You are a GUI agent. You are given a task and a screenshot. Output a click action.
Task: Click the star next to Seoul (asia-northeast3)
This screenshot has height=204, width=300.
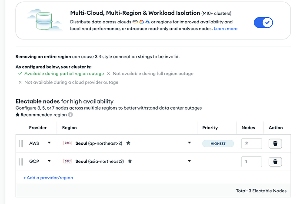click(x=130, y=161)
